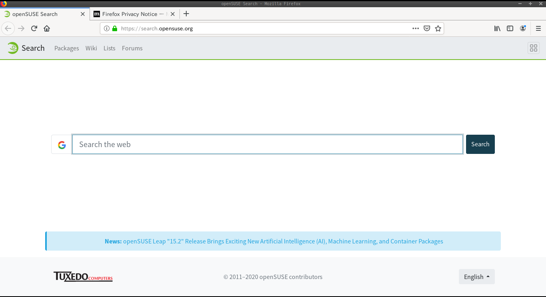Open the openSUSE Leap 15.2 news link

tap(283, 241)
